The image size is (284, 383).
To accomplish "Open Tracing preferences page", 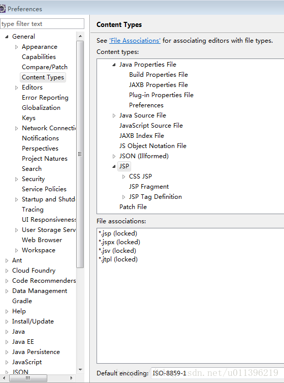I will coord(33,210).
